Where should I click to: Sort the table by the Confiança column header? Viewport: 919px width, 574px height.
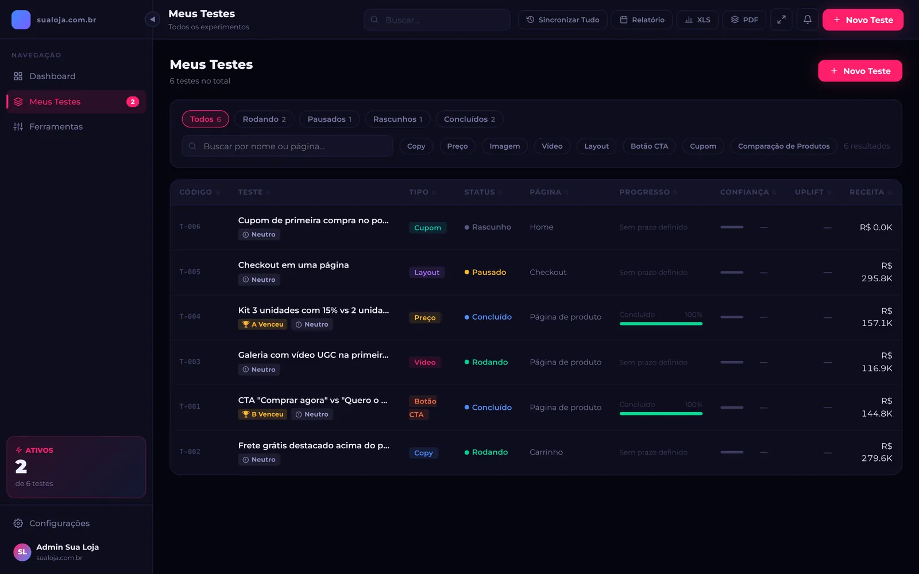pos(748,192)
